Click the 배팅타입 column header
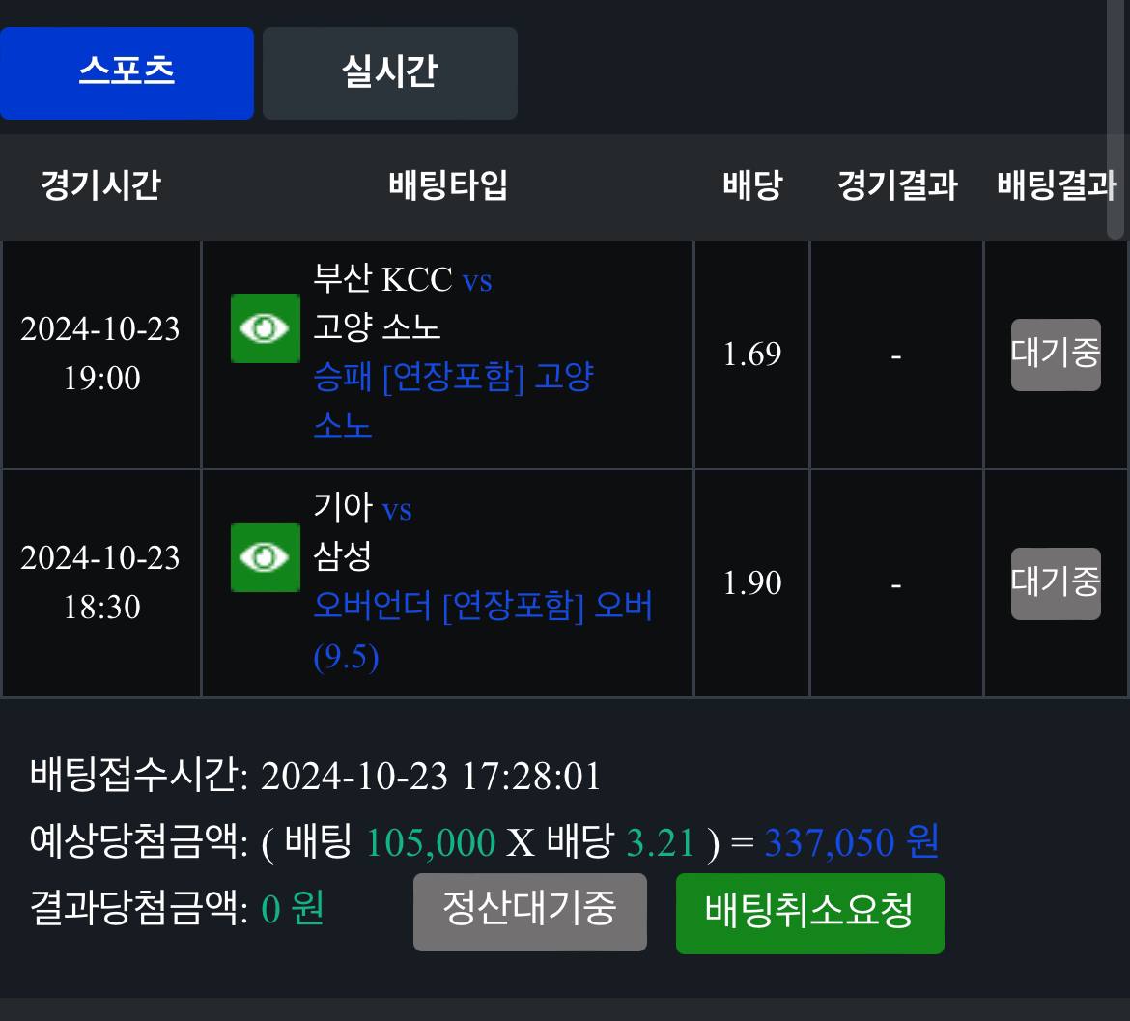1130x1021 pixels. pos(447,185)
